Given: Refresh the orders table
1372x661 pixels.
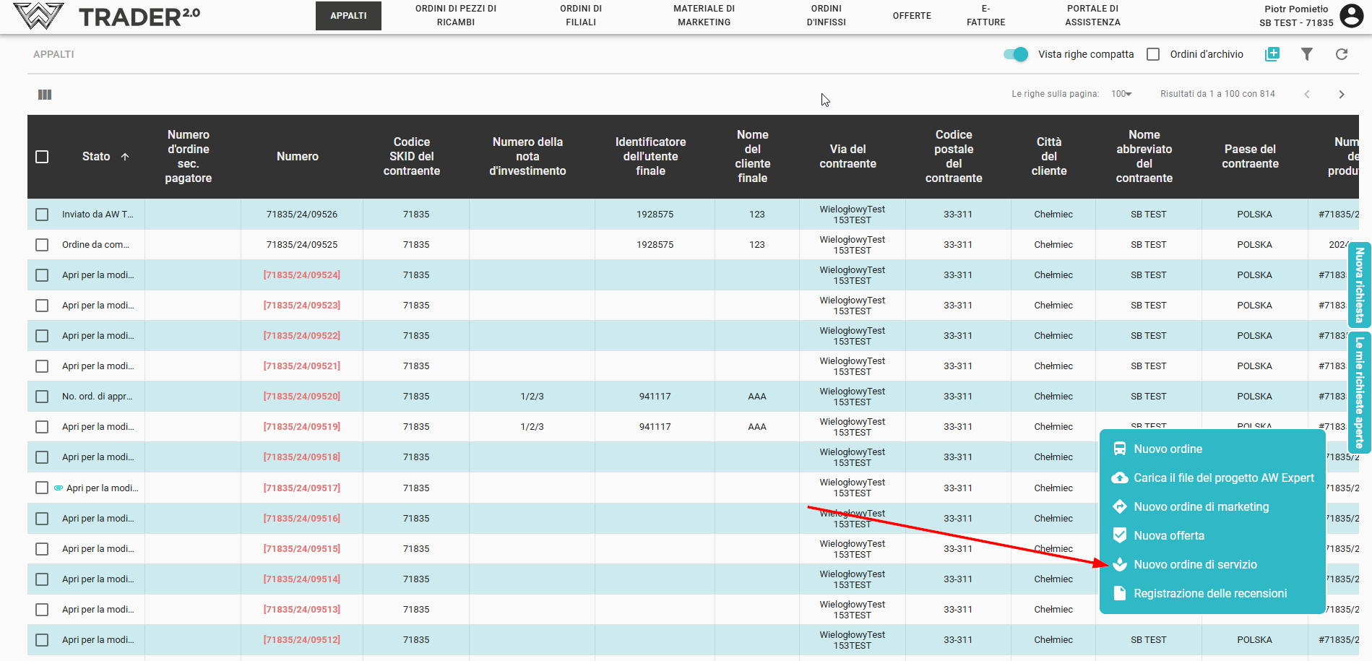Looking at the screenshot, I should 1342,54.
